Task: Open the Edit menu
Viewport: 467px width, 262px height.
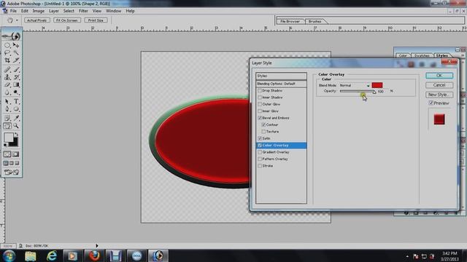Action: tap(24, 11)
